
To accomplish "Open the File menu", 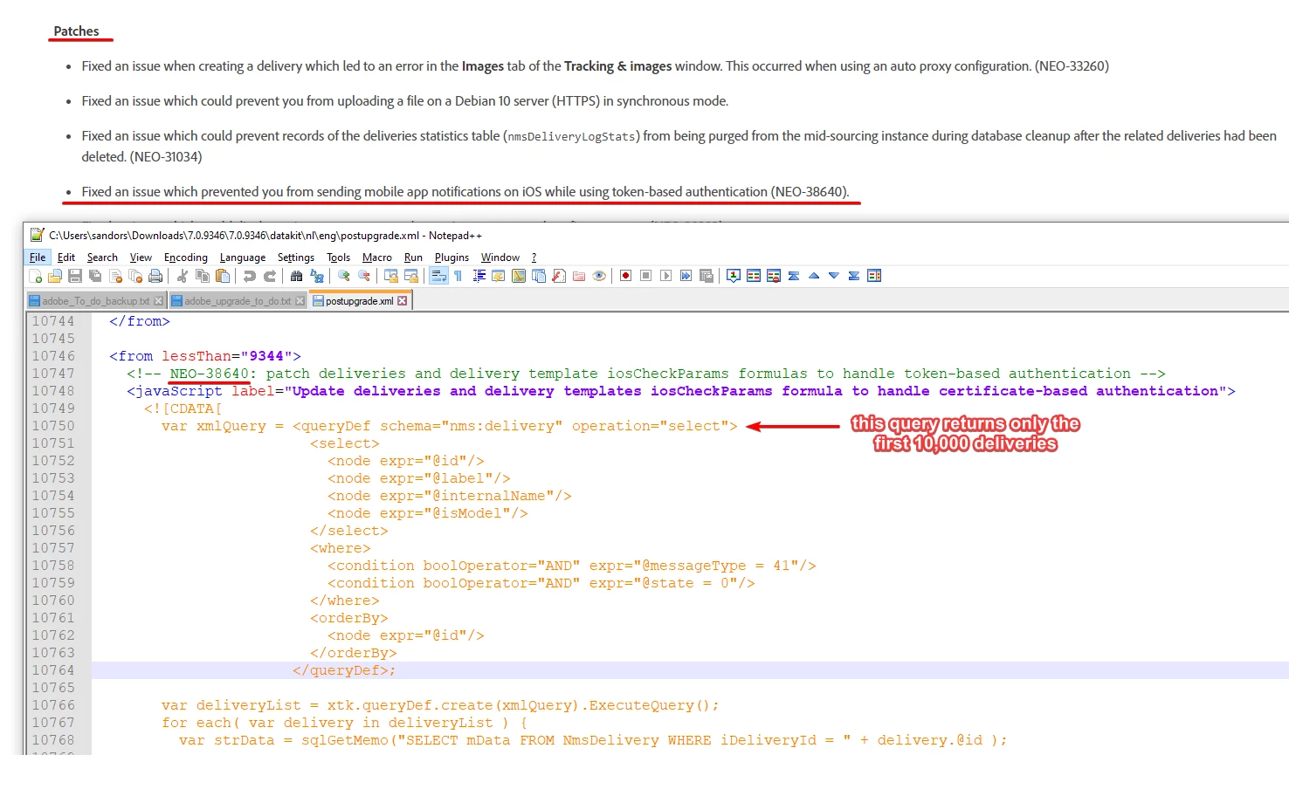I will click(38, 257).
